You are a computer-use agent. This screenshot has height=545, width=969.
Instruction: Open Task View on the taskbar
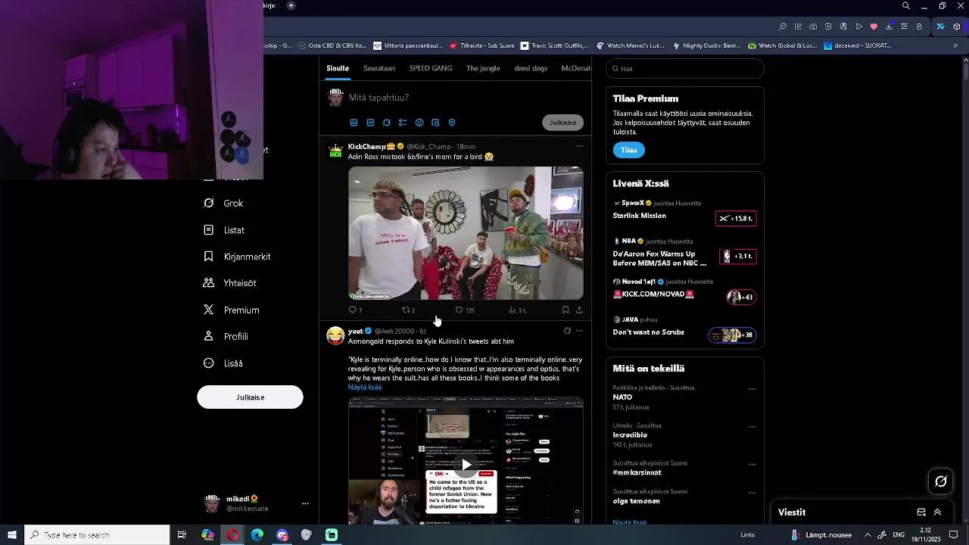182,535
